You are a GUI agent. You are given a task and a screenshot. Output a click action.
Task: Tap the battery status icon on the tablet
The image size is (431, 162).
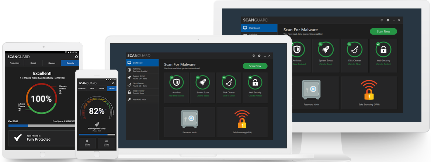click(71, 52)
